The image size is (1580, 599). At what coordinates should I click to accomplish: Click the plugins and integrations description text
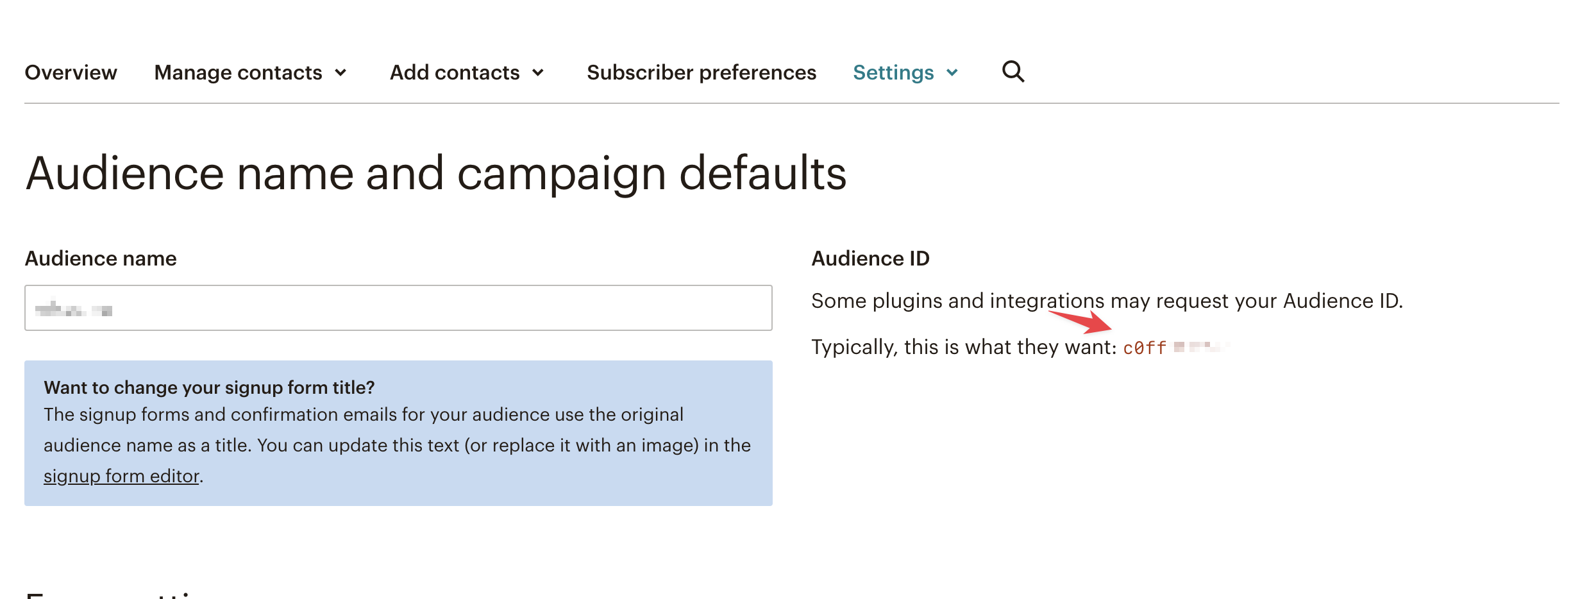[x=1106, y=301]
